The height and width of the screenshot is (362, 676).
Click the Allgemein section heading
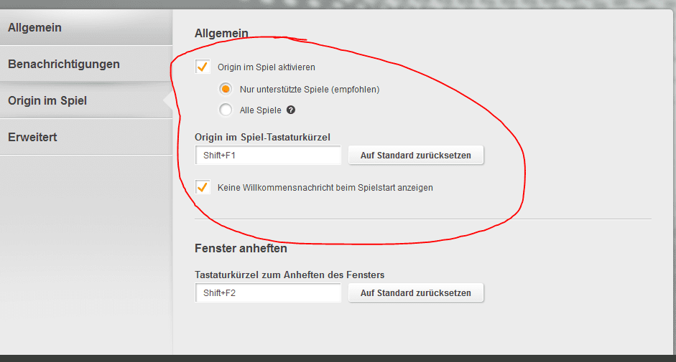[x=221, y=33]
